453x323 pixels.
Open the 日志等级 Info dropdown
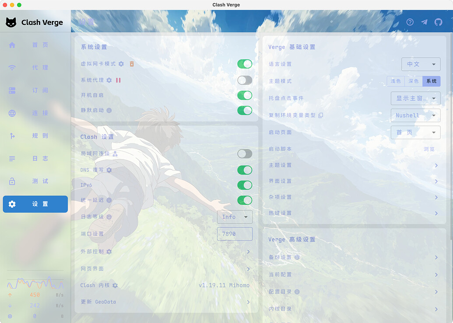(235, 217)
